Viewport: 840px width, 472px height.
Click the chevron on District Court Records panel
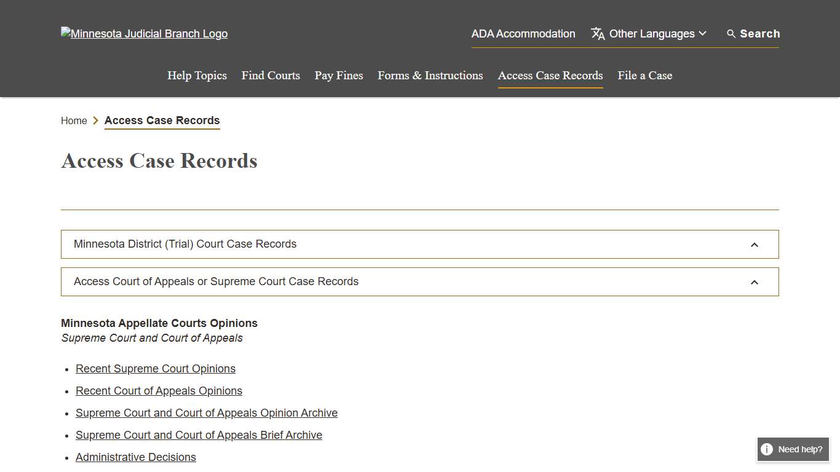[x=755, y=244]
